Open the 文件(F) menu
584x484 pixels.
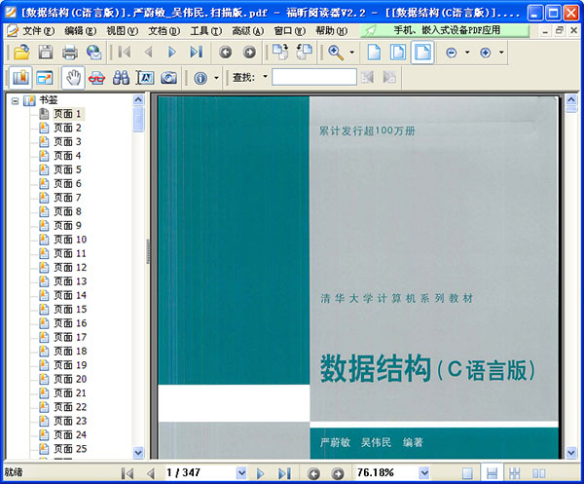click(38, 30)
